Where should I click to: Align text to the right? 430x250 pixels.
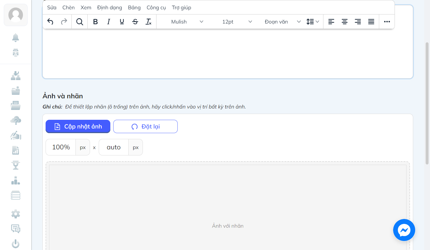click(358, 22)
